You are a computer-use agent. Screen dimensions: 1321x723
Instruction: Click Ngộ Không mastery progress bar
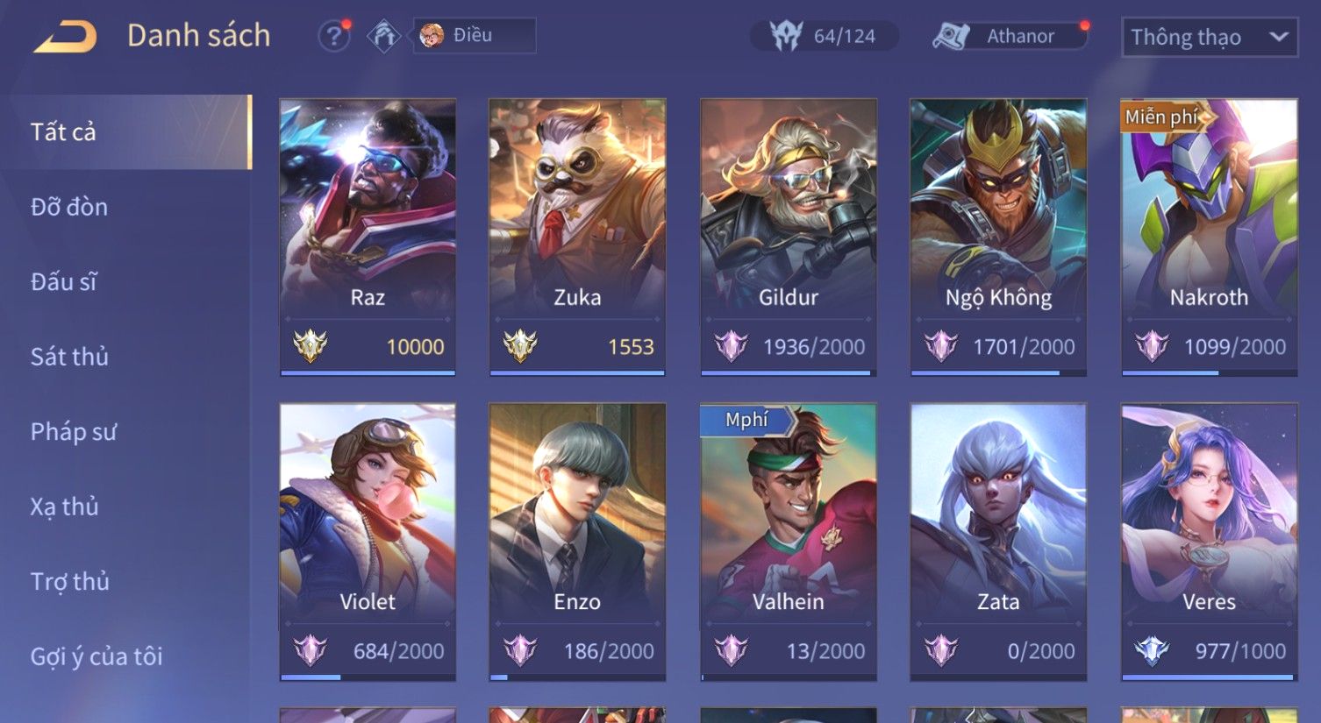coord(998,372)
